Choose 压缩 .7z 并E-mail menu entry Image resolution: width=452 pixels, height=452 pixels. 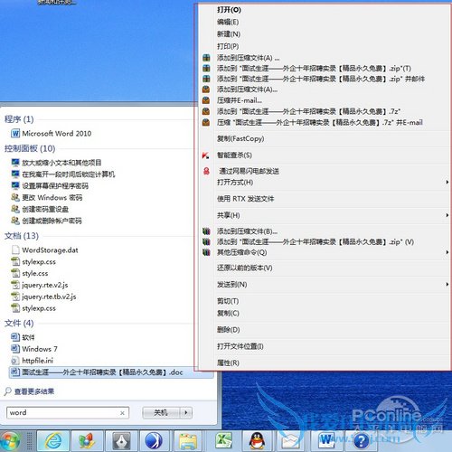coord(320,122)
